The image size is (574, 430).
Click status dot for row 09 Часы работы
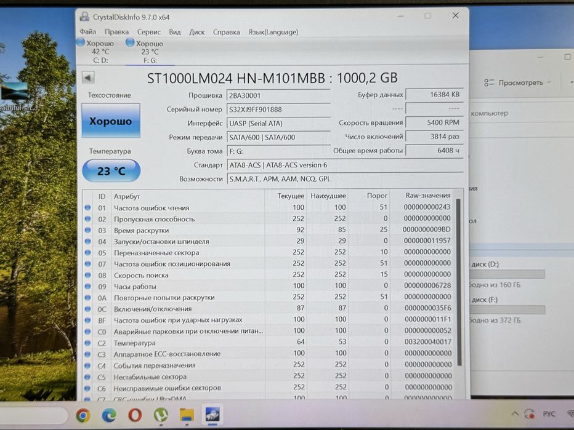[x=87, y=286]
